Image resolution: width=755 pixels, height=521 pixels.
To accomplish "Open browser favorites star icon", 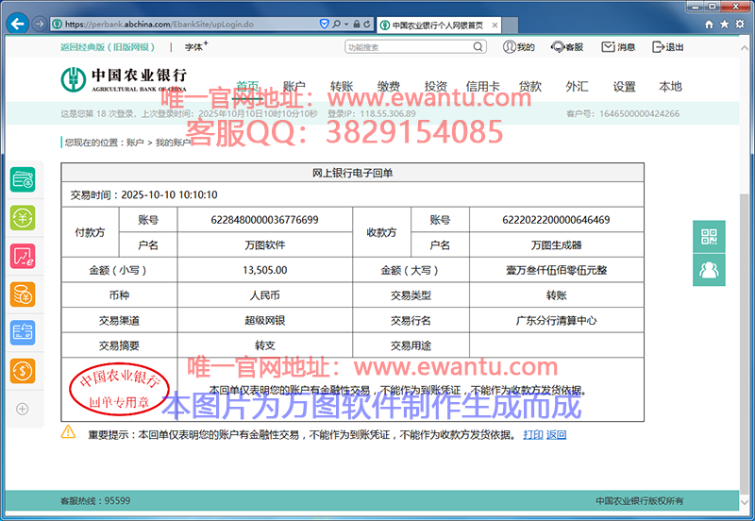I will pos(724,25).
